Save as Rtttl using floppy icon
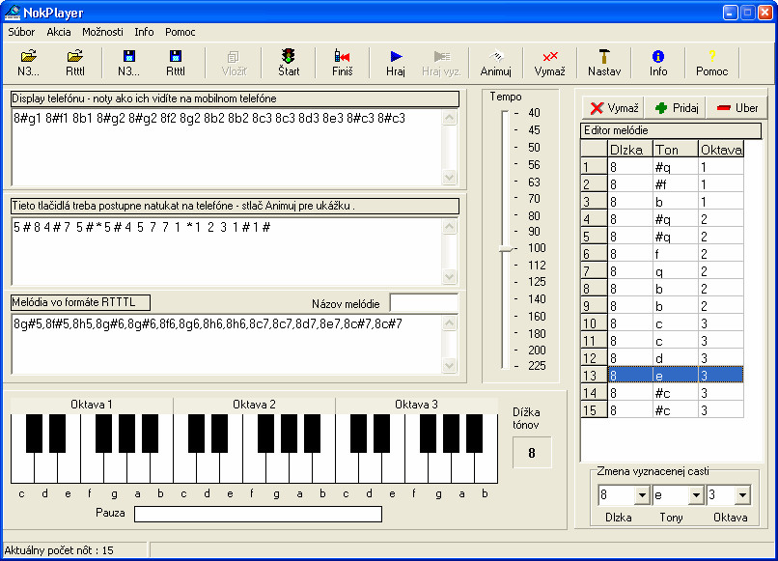The height and width of the screenshot is (561, 778). pos(175,63)
